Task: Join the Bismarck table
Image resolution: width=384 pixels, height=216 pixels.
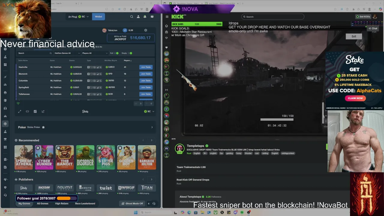Action: [x=146, y=74]
